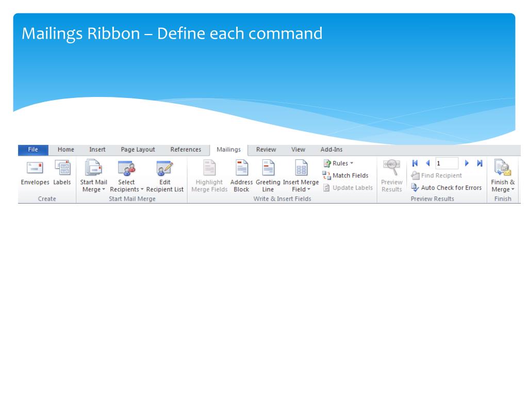
Task: Open the Page Layout tab
Action: 138,150
